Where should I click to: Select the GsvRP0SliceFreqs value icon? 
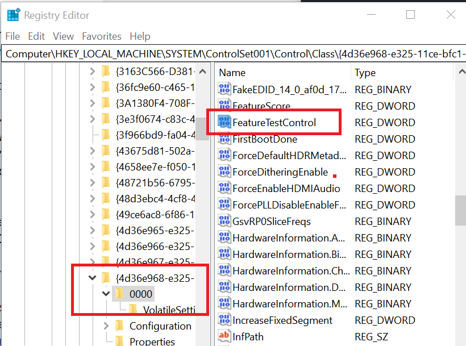coord(224,221)
